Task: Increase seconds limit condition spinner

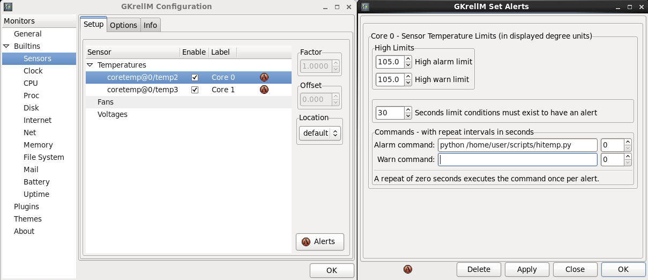Action: point(408,110)
